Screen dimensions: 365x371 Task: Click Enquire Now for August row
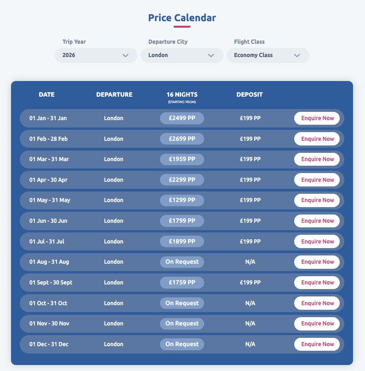(317, 262)
